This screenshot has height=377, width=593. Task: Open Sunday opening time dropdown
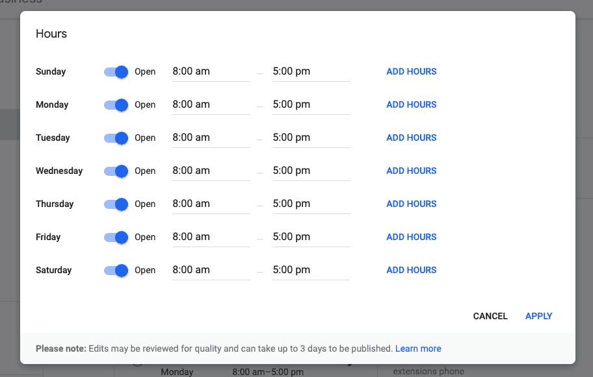pos(211,72)
